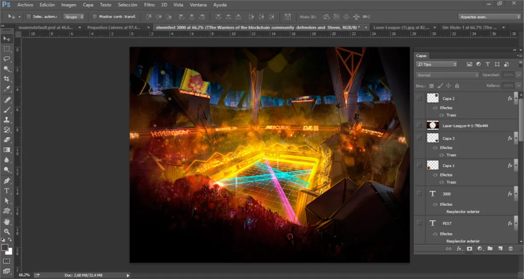Click the Resplandor exterior effect under 3000
The width and height of the screenshot is (524, 279).
click(x=463, y=212)
